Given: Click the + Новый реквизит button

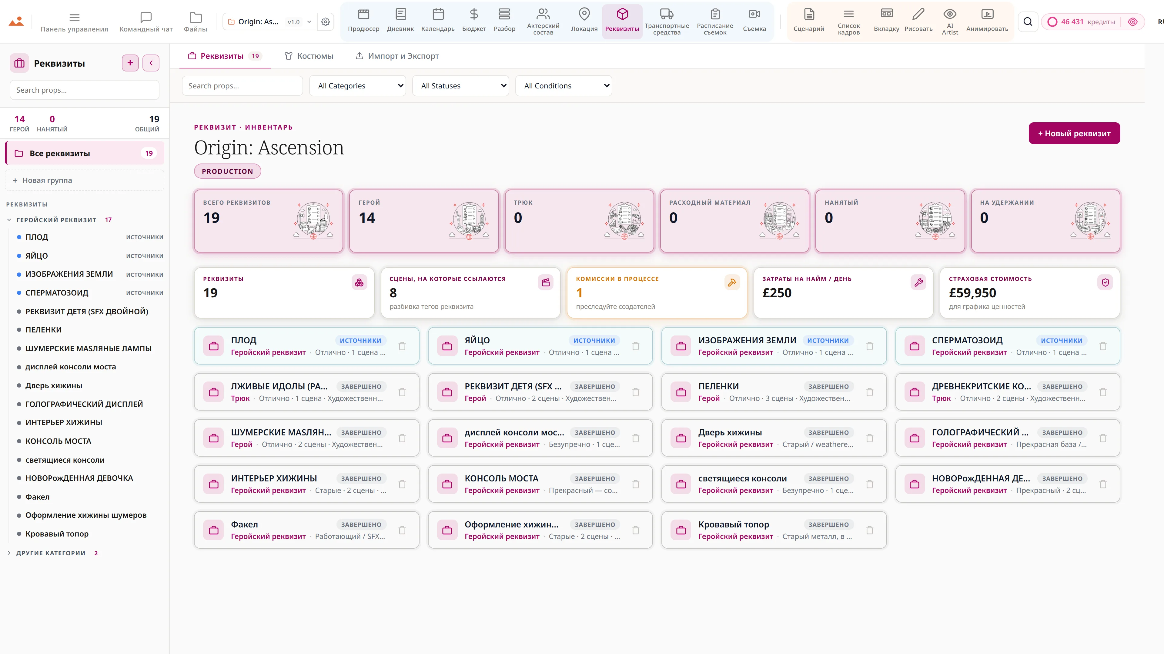Looking at the screenshot, I should pos(1074,133).
